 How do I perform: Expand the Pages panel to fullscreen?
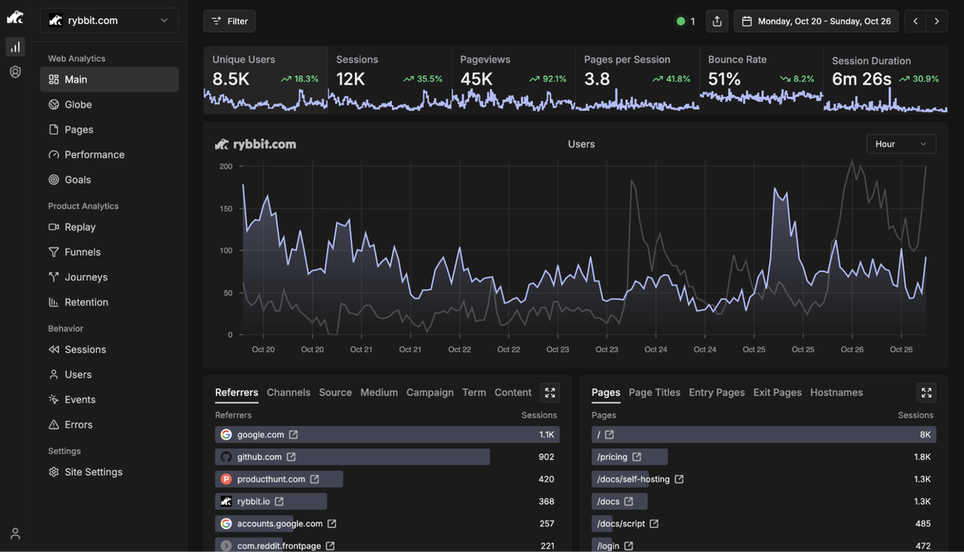click(x=926, y=392)
